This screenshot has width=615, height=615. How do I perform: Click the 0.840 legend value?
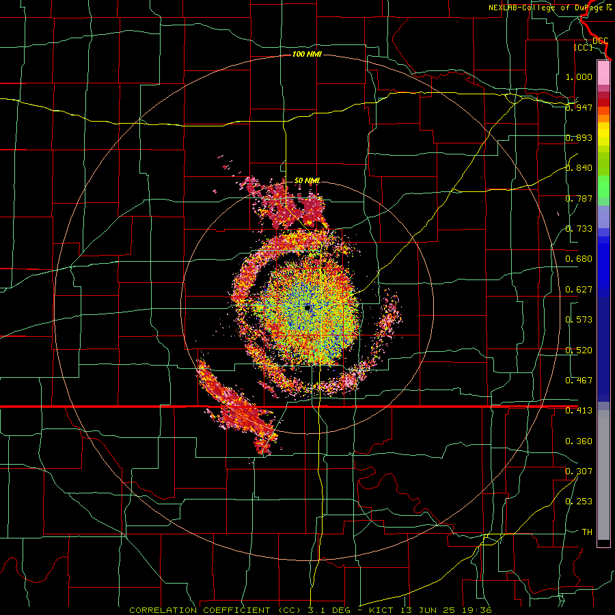point(579,168)
